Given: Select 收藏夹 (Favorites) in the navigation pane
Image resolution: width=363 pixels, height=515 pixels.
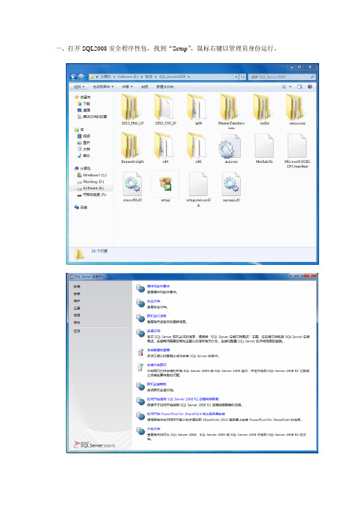Looking at the screenshot, I should (x=83, y=98).
